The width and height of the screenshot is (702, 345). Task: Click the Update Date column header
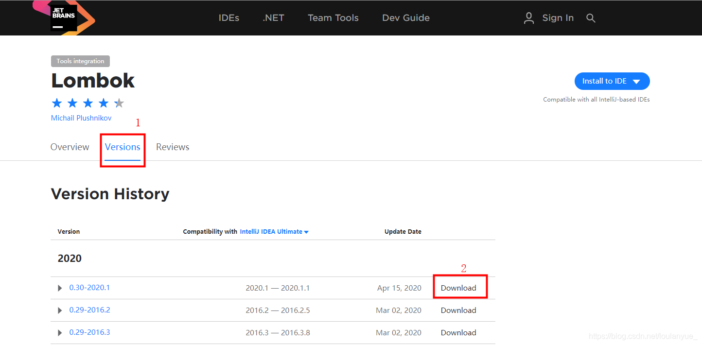(403, 232)
